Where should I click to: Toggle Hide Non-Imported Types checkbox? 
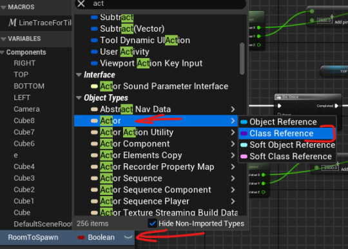point(153,223)
